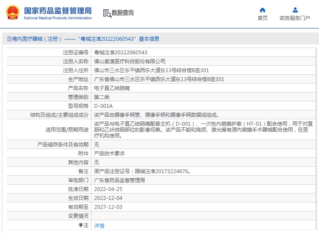Click the approval date 2022-04-25
319x233 pixels.
[108, 189]
